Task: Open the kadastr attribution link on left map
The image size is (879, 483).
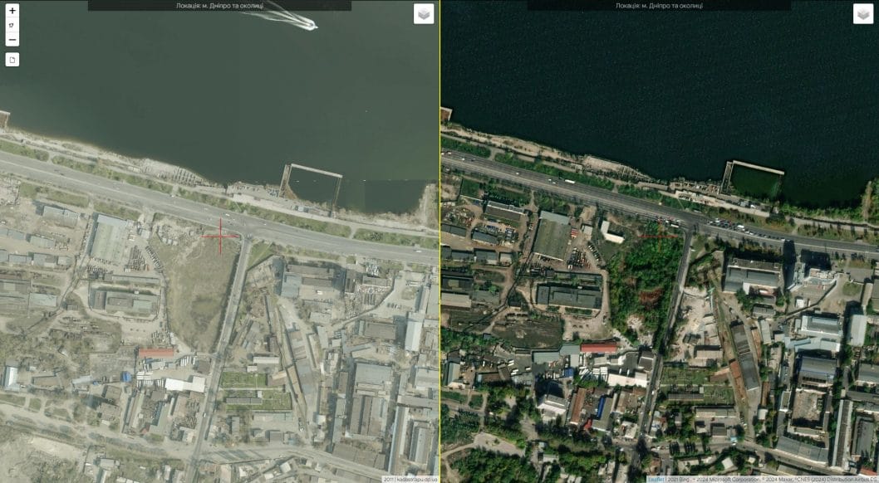Action: pyautogui.click(x=415, y=479)
